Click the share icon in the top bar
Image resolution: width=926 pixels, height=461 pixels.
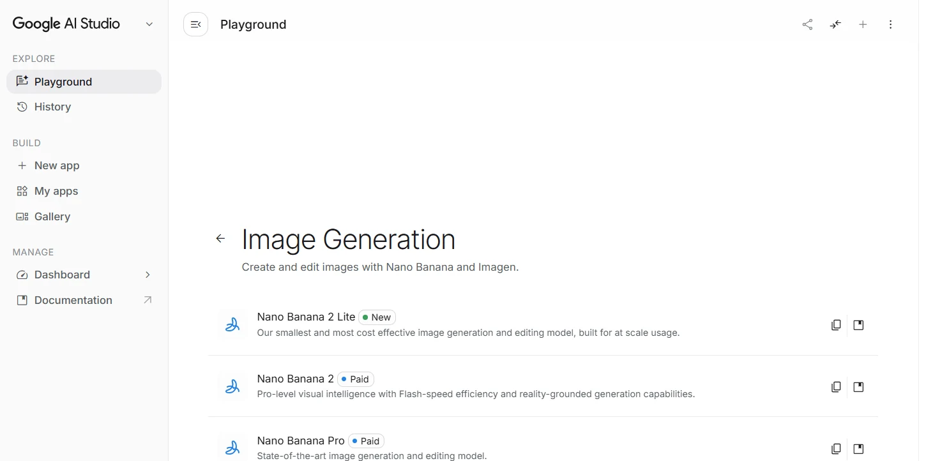pyautogui.click(x=807, y=24)
